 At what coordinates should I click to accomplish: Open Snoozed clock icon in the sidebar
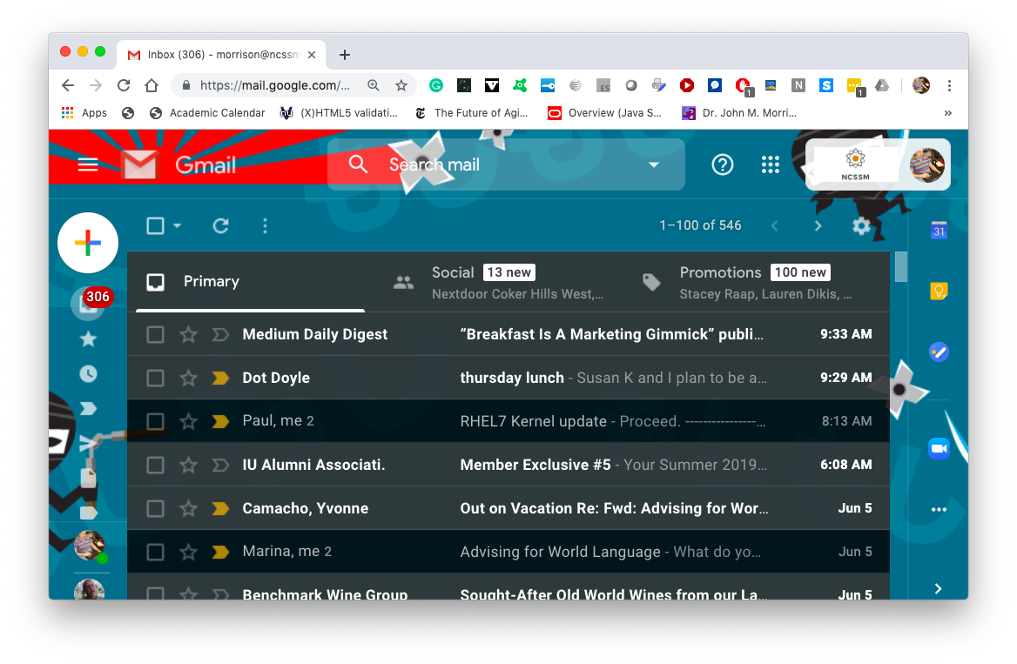88,373
